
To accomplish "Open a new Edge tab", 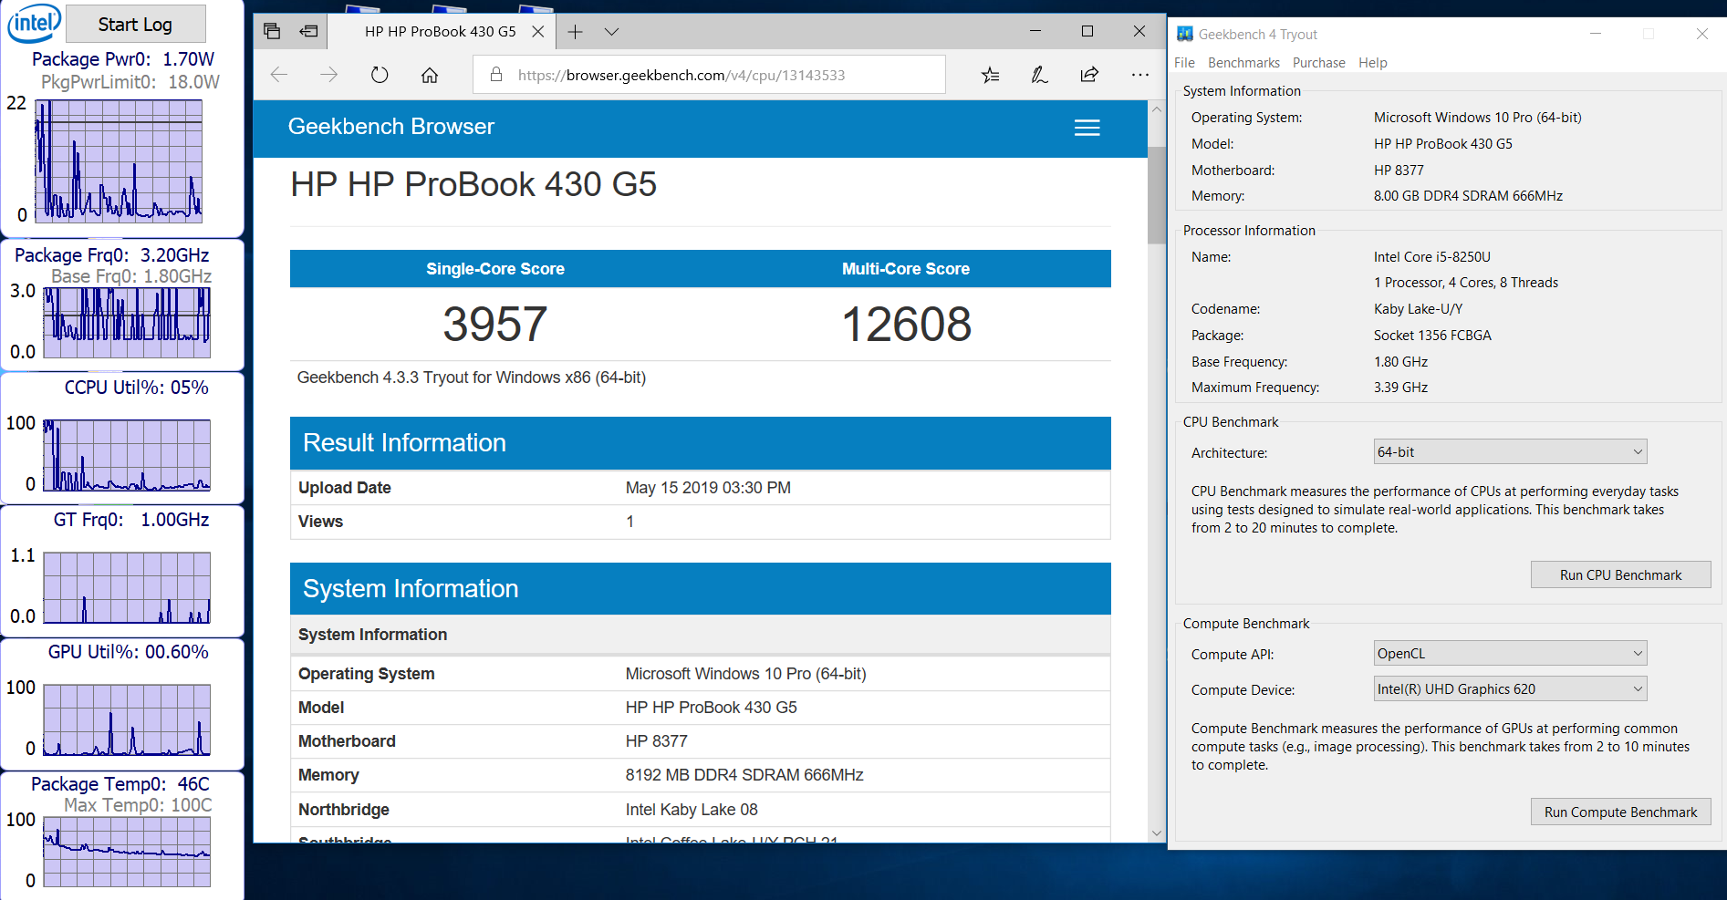I will coord(575,32).
